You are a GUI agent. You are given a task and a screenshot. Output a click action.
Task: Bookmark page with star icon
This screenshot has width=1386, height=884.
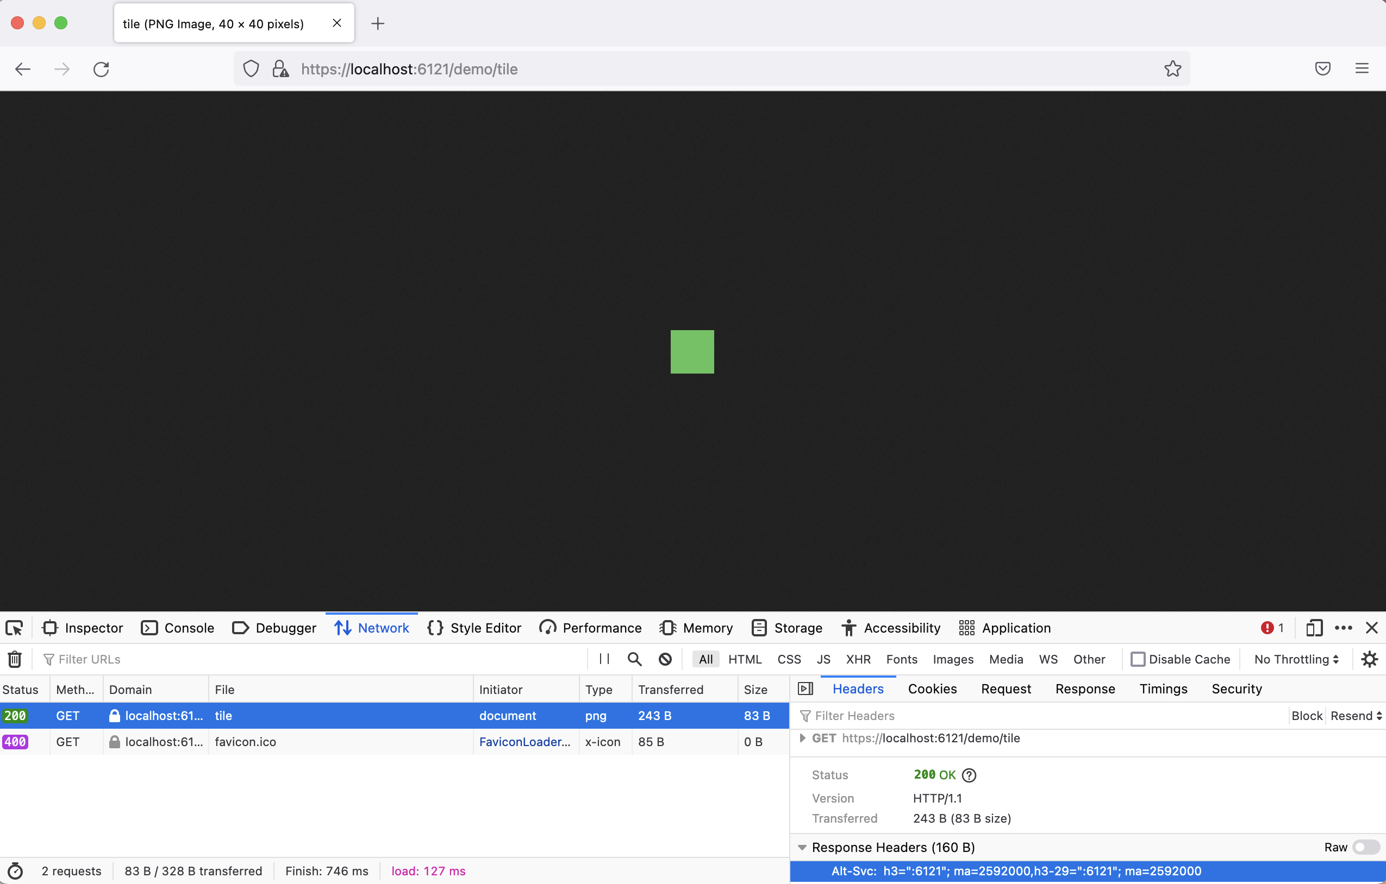pos(1172,69)
